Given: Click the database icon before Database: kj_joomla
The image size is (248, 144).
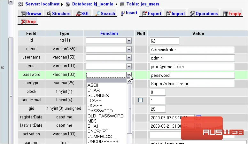Looking at the screenshot, I should [x=68, y=4].
